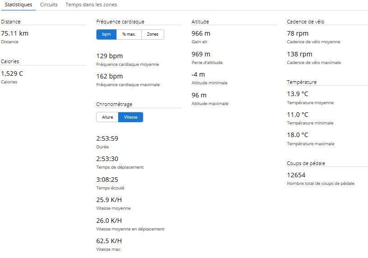Toggle timing display to Allure
Viewport: 368px width, 258px height.
pos(107,117)
